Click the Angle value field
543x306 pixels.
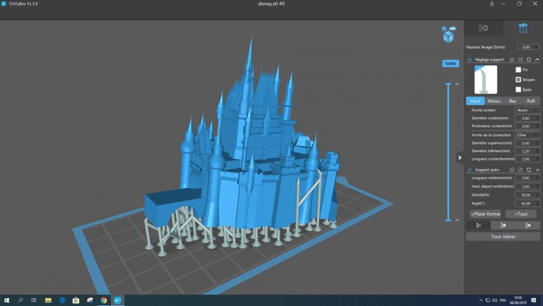527,203
